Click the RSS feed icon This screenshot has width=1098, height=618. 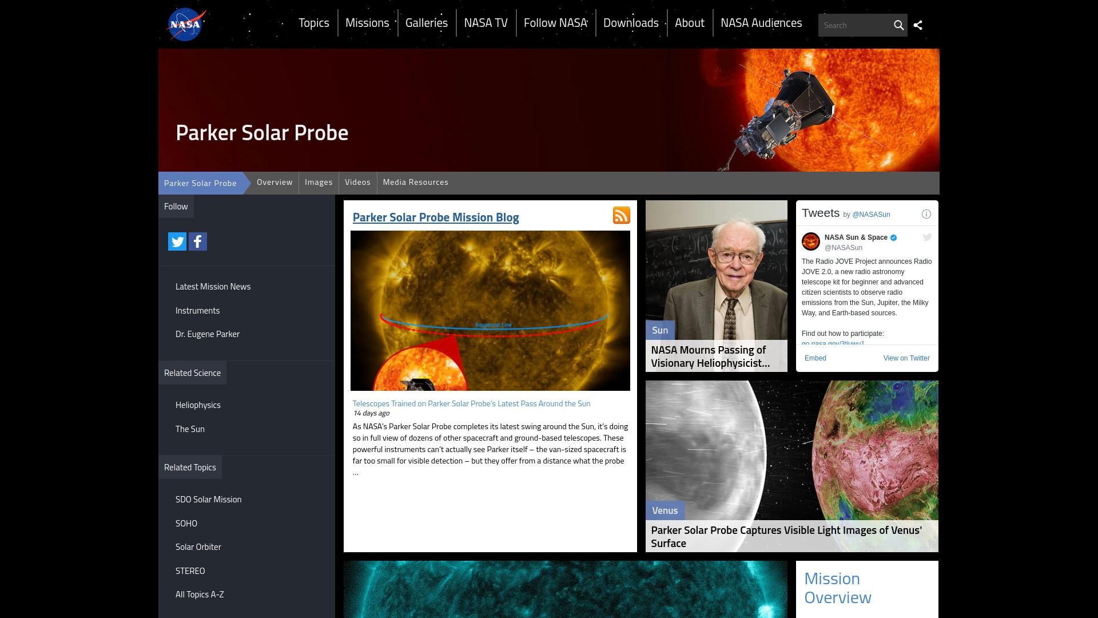pos(622,215)
